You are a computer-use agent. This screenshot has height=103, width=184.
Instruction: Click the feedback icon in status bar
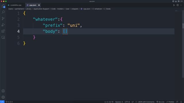tap(177, 102)
